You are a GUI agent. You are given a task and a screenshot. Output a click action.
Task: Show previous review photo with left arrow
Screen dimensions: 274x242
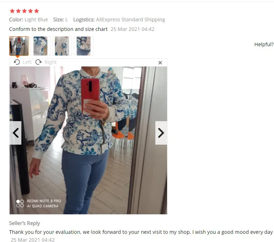(x=16, y=133)
